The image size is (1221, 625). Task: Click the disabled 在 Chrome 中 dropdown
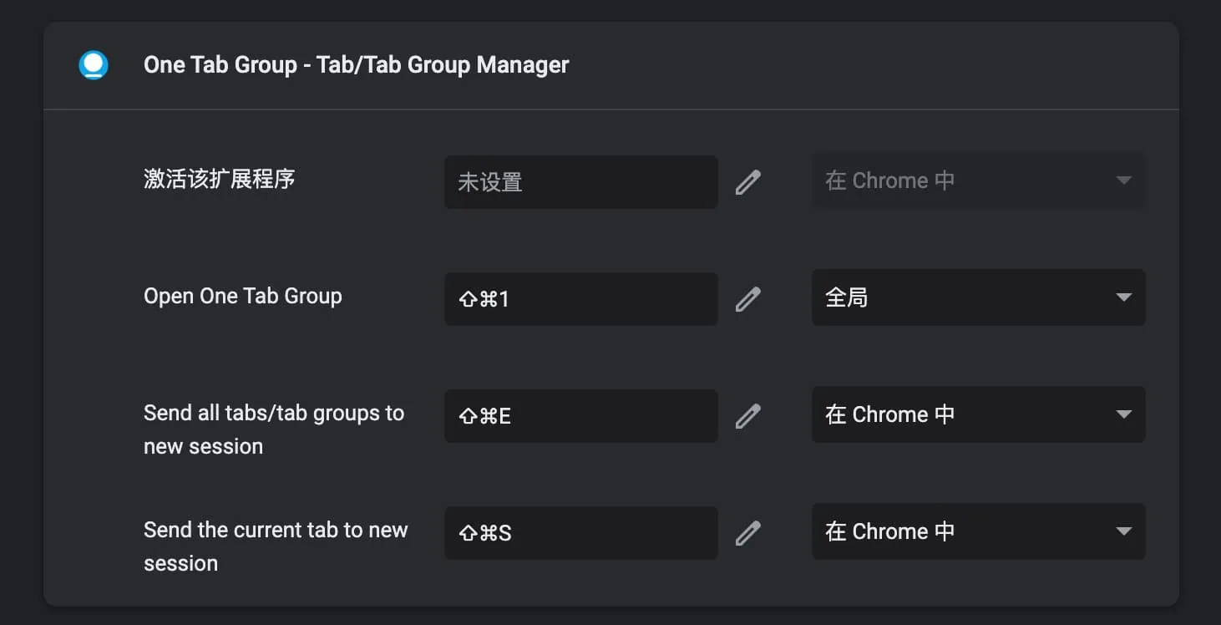click(x=977, y=180)
